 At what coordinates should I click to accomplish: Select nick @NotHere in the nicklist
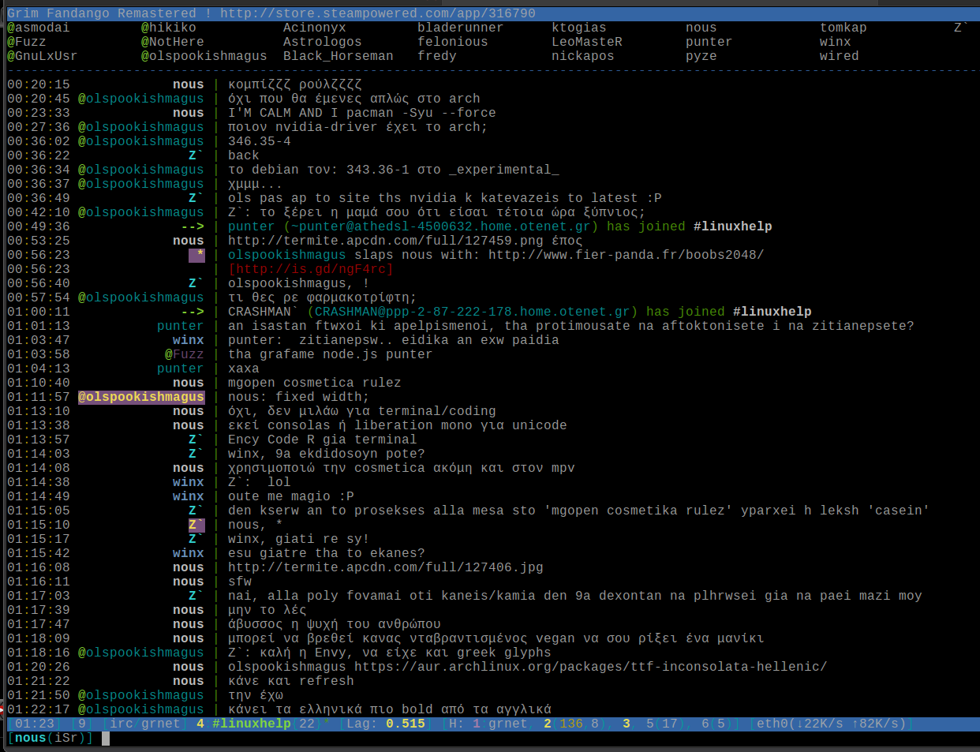pyautogui.click(x=173, y=42)
